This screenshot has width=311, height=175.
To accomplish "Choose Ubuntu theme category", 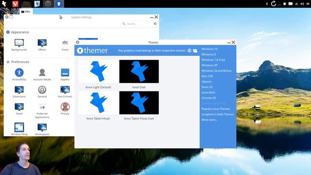I will pos(206,82).
